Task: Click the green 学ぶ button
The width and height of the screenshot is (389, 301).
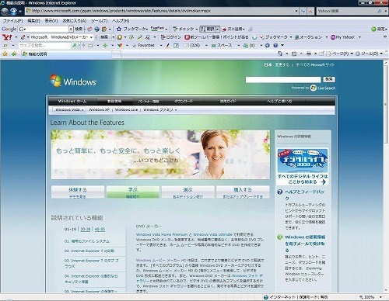Action: (x=133, y=192)
